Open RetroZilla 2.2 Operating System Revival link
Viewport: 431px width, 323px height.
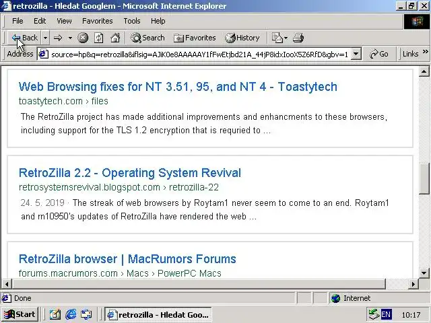(130, 173)
